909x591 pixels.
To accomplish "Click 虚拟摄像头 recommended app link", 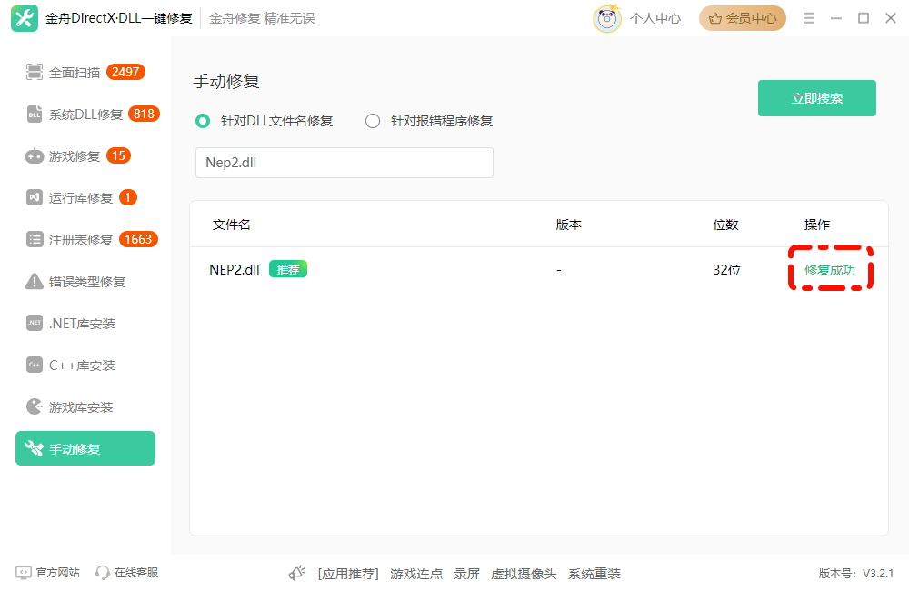I will (x=524, y=574).
